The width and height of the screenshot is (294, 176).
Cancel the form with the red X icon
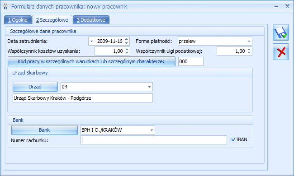click(281, 52)
